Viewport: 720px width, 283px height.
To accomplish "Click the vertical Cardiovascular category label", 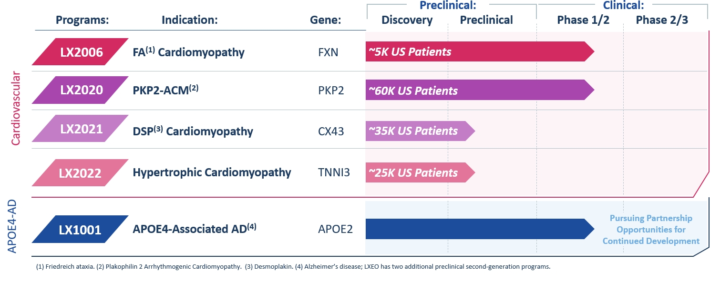I will point(16,109).
